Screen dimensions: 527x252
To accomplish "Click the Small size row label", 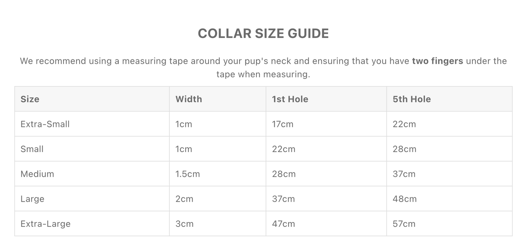I will click(x=32, y=149).
